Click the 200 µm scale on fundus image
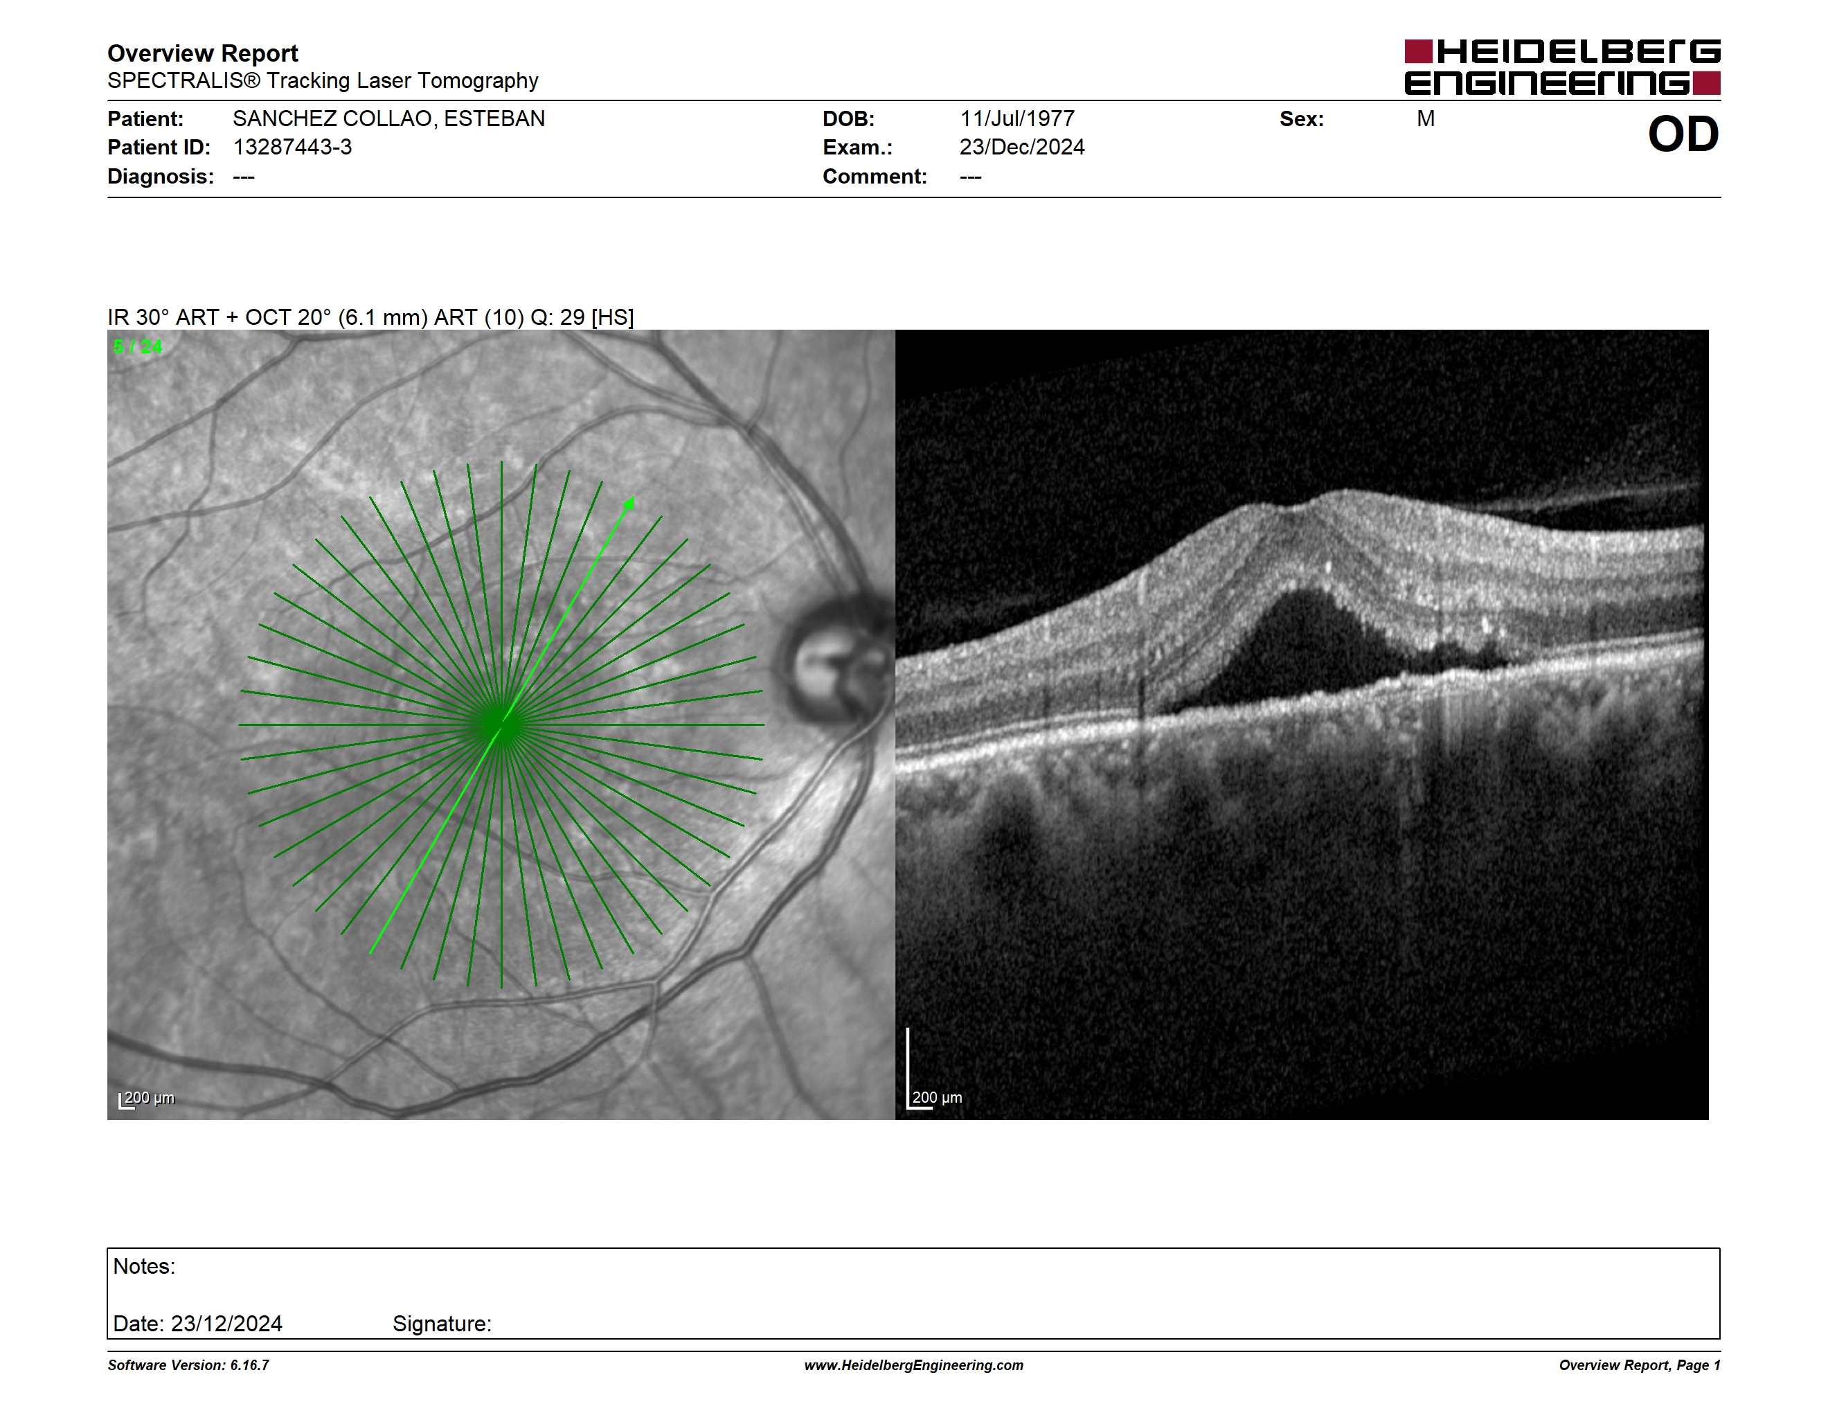 (x=147, y=1099)
